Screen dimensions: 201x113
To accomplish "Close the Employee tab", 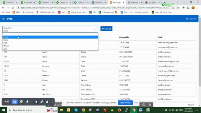I will [123, 3].
